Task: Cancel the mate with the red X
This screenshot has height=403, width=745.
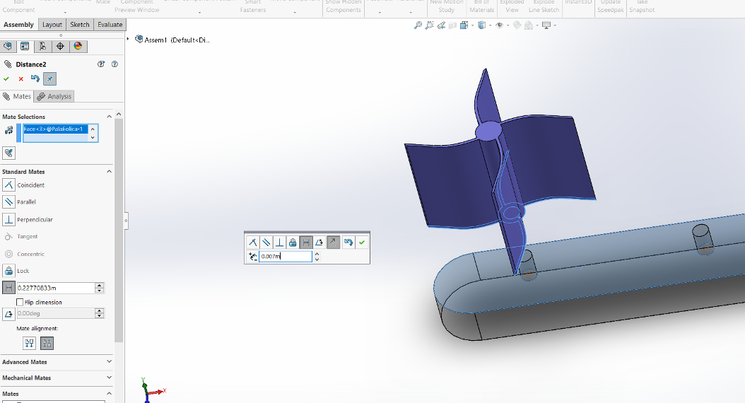Action: (x=20, y=79)
